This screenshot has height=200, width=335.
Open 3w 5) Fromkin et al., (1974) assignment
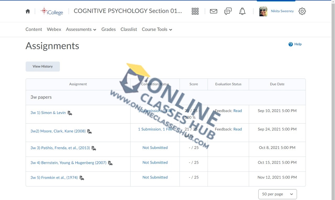click(x=54, y=177)
